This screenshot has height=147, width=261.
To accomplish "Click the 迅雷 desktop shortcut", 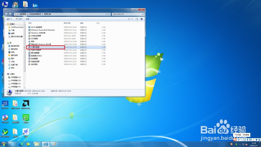I will [x=26, y=133].
